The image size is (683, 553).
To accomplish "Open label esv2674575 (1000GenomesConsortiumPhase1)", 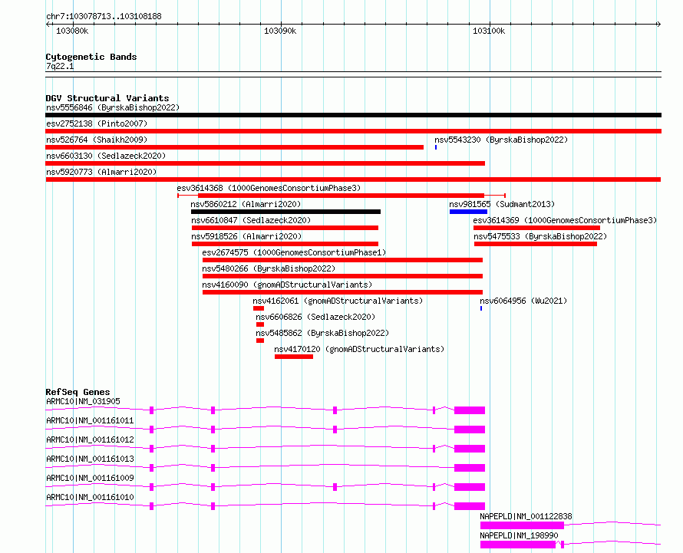I will pos(294,252).
